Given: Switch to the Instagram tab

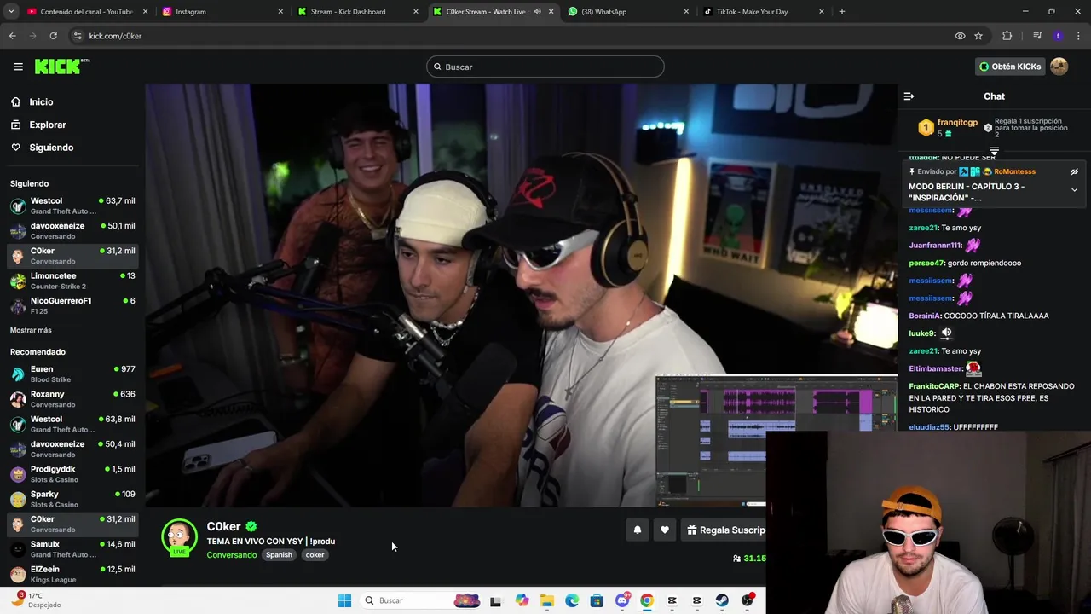Looking at the screenshot, I should click(x=222, y=12).
